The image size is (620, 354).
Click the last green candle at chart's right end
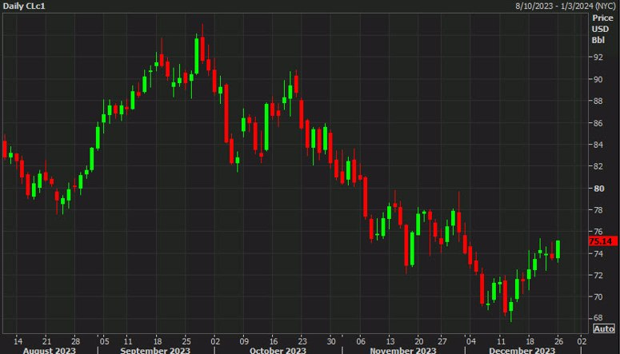coord(558,249)
